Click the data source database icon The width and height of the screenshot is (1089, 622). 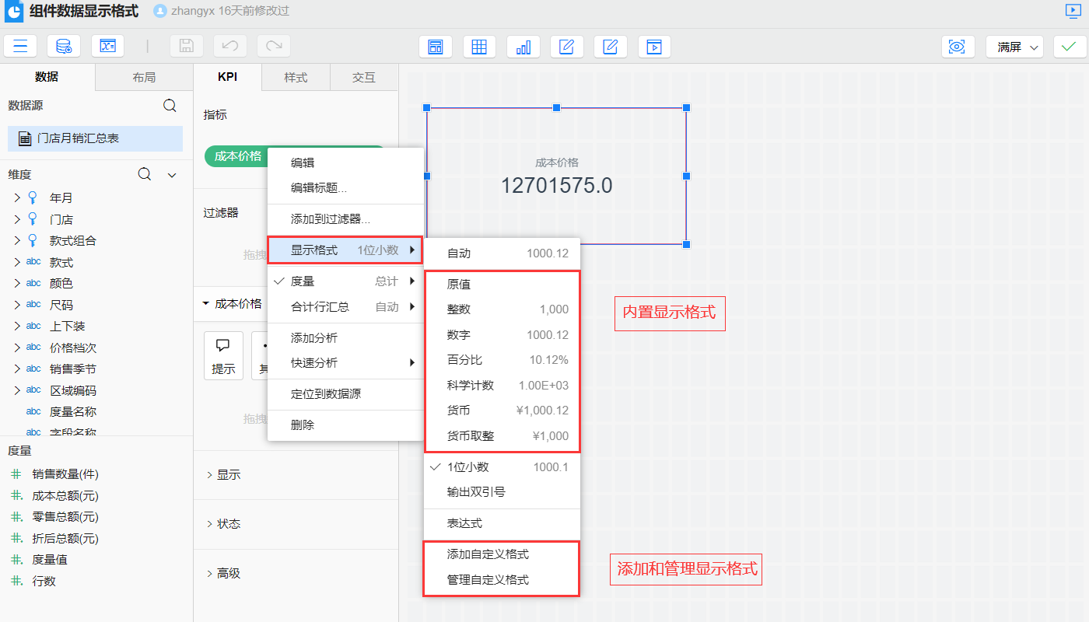pos(64,47)
